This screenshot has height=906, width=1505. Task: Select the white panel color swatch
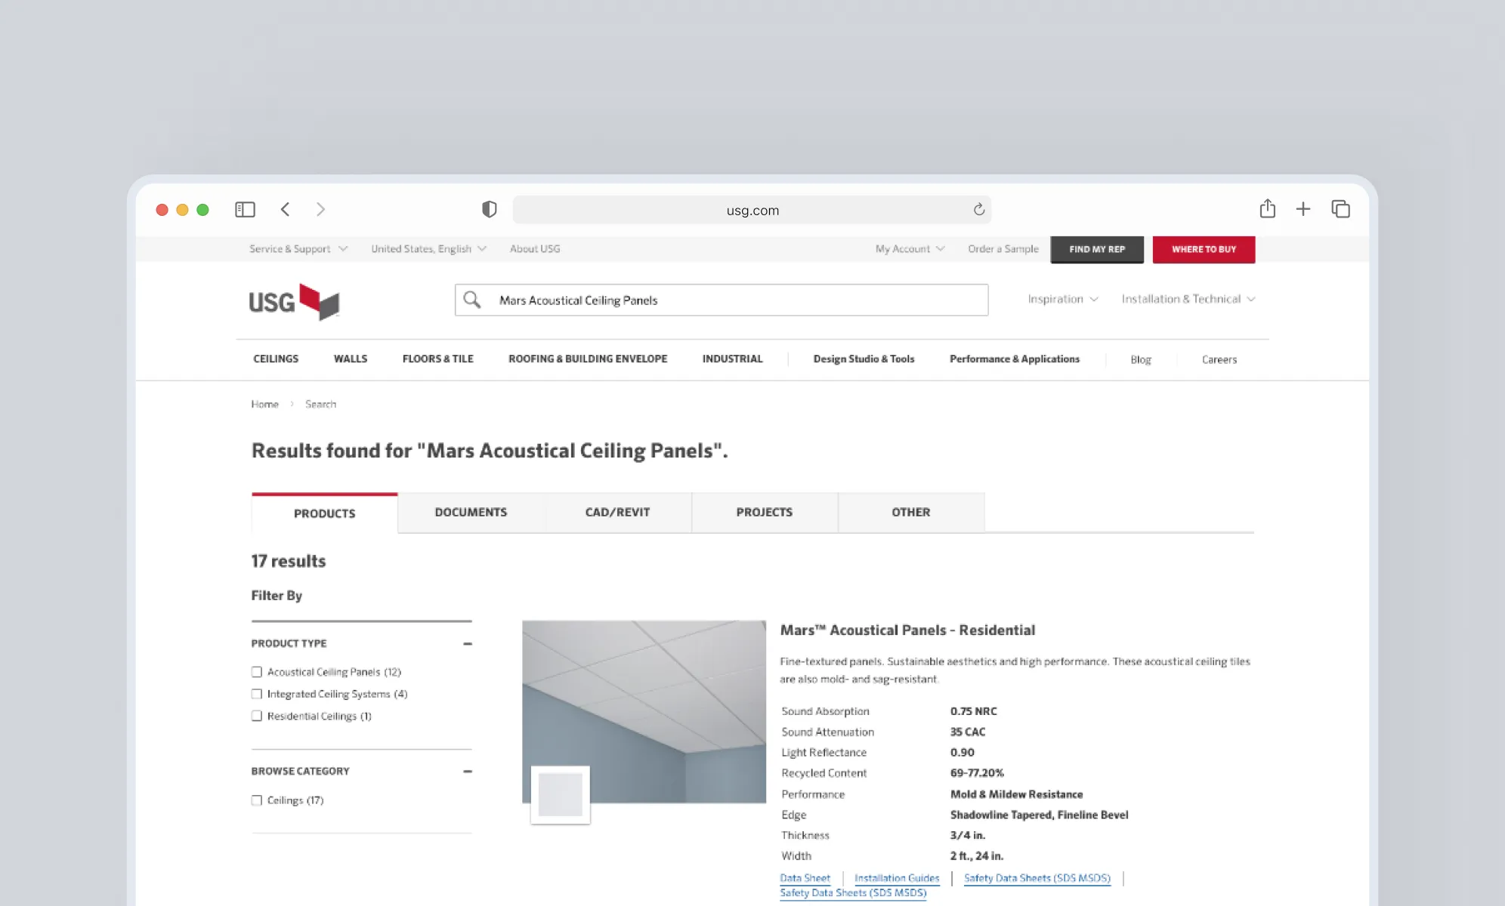point(560,795)
